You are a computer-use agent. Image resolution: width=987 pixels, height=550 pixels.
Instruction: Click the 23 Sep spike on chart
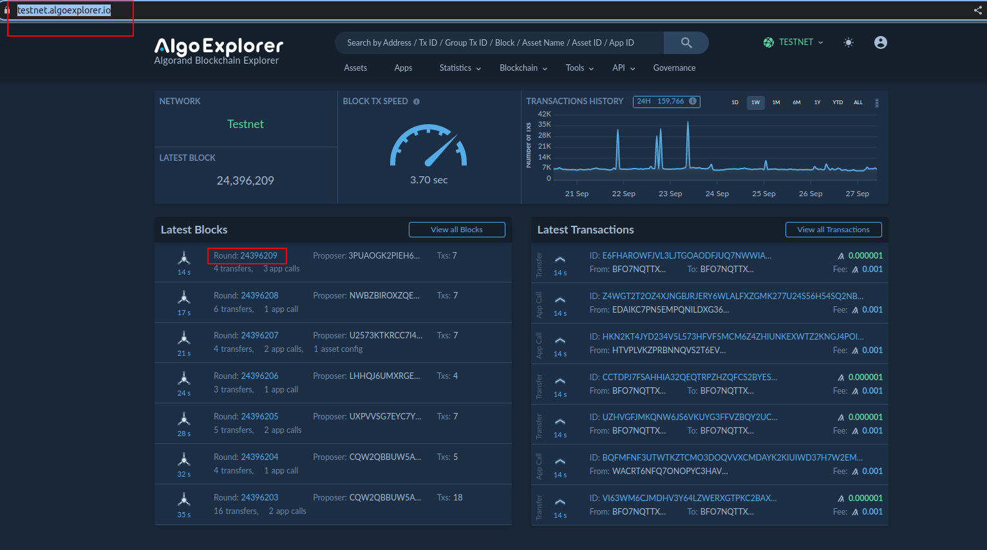688,145
